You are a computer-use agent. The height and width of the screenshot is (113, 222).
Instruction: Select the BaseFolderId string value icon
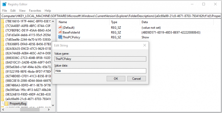pyautogui.click(x=60, y=32)
